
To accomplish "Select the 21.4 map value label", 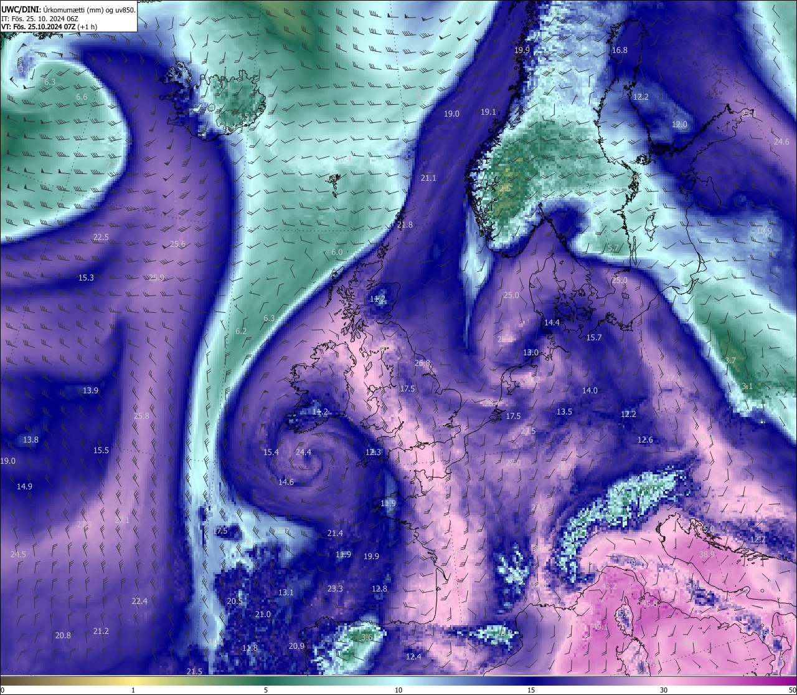I will [335, 534].
